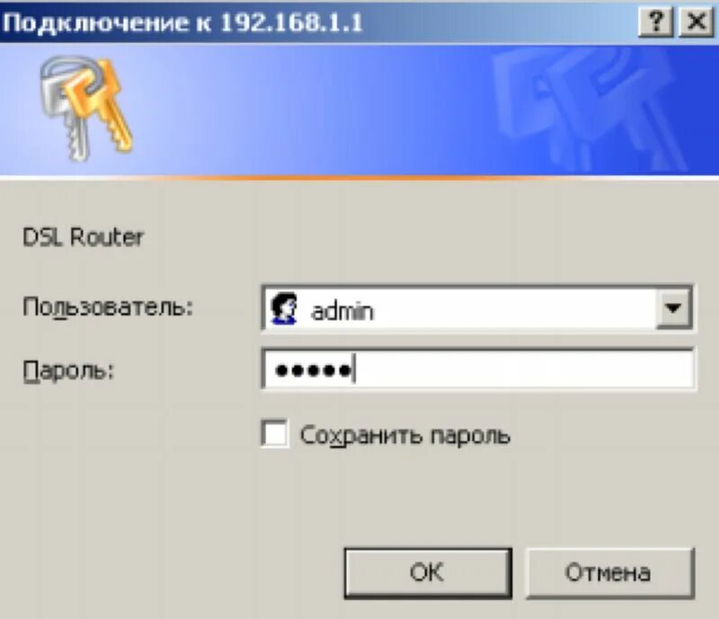Viewport: 719px width, 619px height.
Task: Click the Пользователь label
Action: coord(108,306)
